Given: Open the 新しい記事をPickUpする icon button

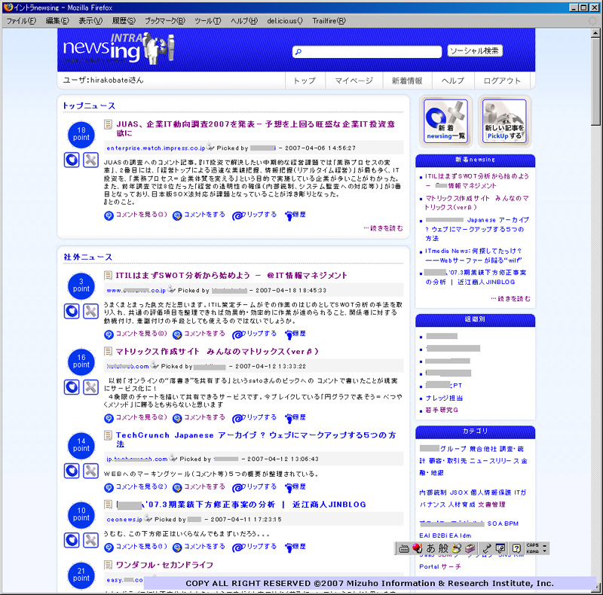Looking at the screenshot, I should 504,121.
